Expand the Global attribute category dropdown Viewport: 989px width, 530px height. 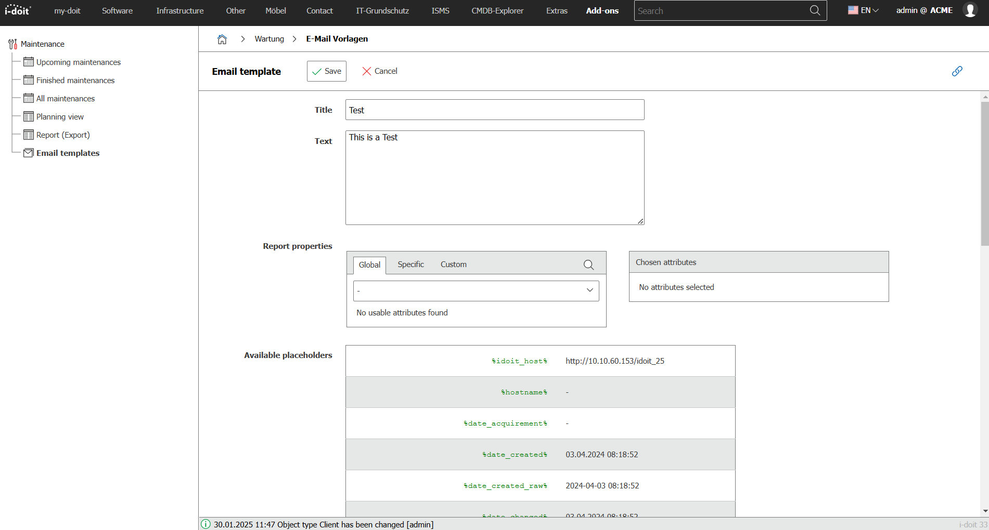click(476, 290)
